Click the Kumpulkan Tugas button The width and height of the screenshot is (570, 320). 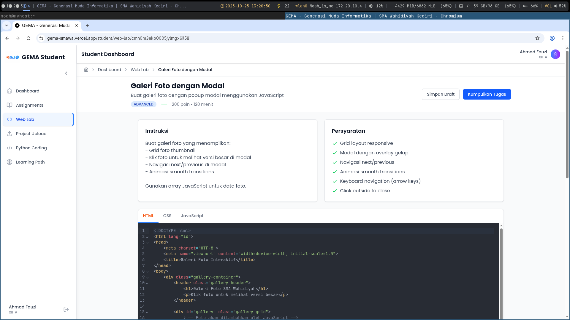point(487,94)
